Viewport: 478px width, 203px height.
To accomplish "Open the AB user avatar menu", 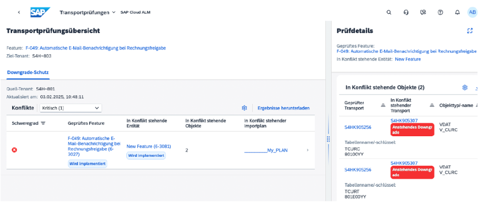I will pyautogui.click(x=472, y=12).
